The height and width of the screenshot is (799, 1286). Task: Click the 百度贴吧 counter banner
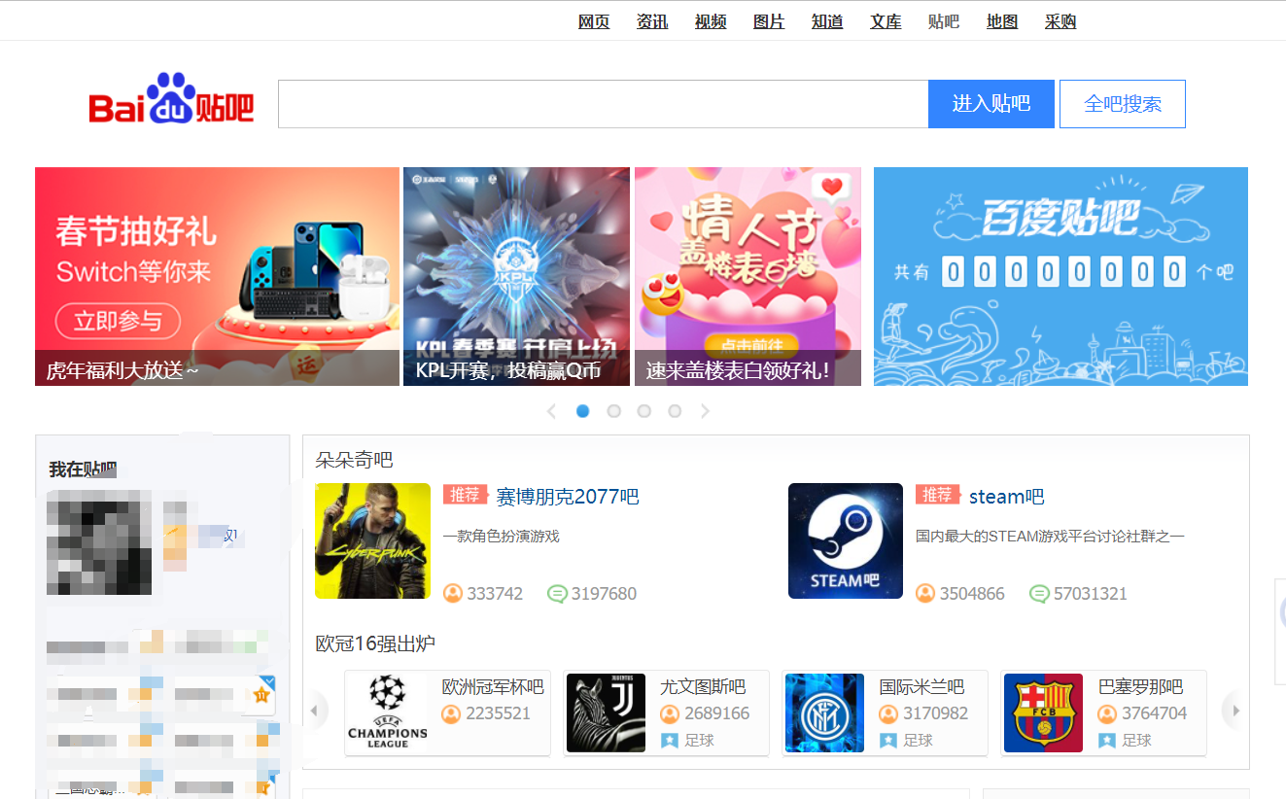click(1060, 276)
